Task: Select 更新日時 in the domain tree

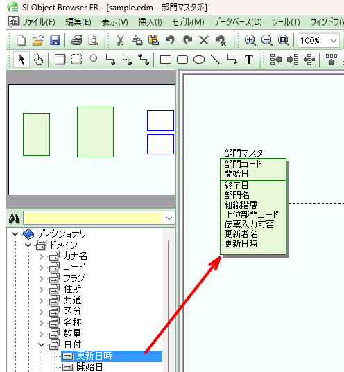Action: pos(95,356)
